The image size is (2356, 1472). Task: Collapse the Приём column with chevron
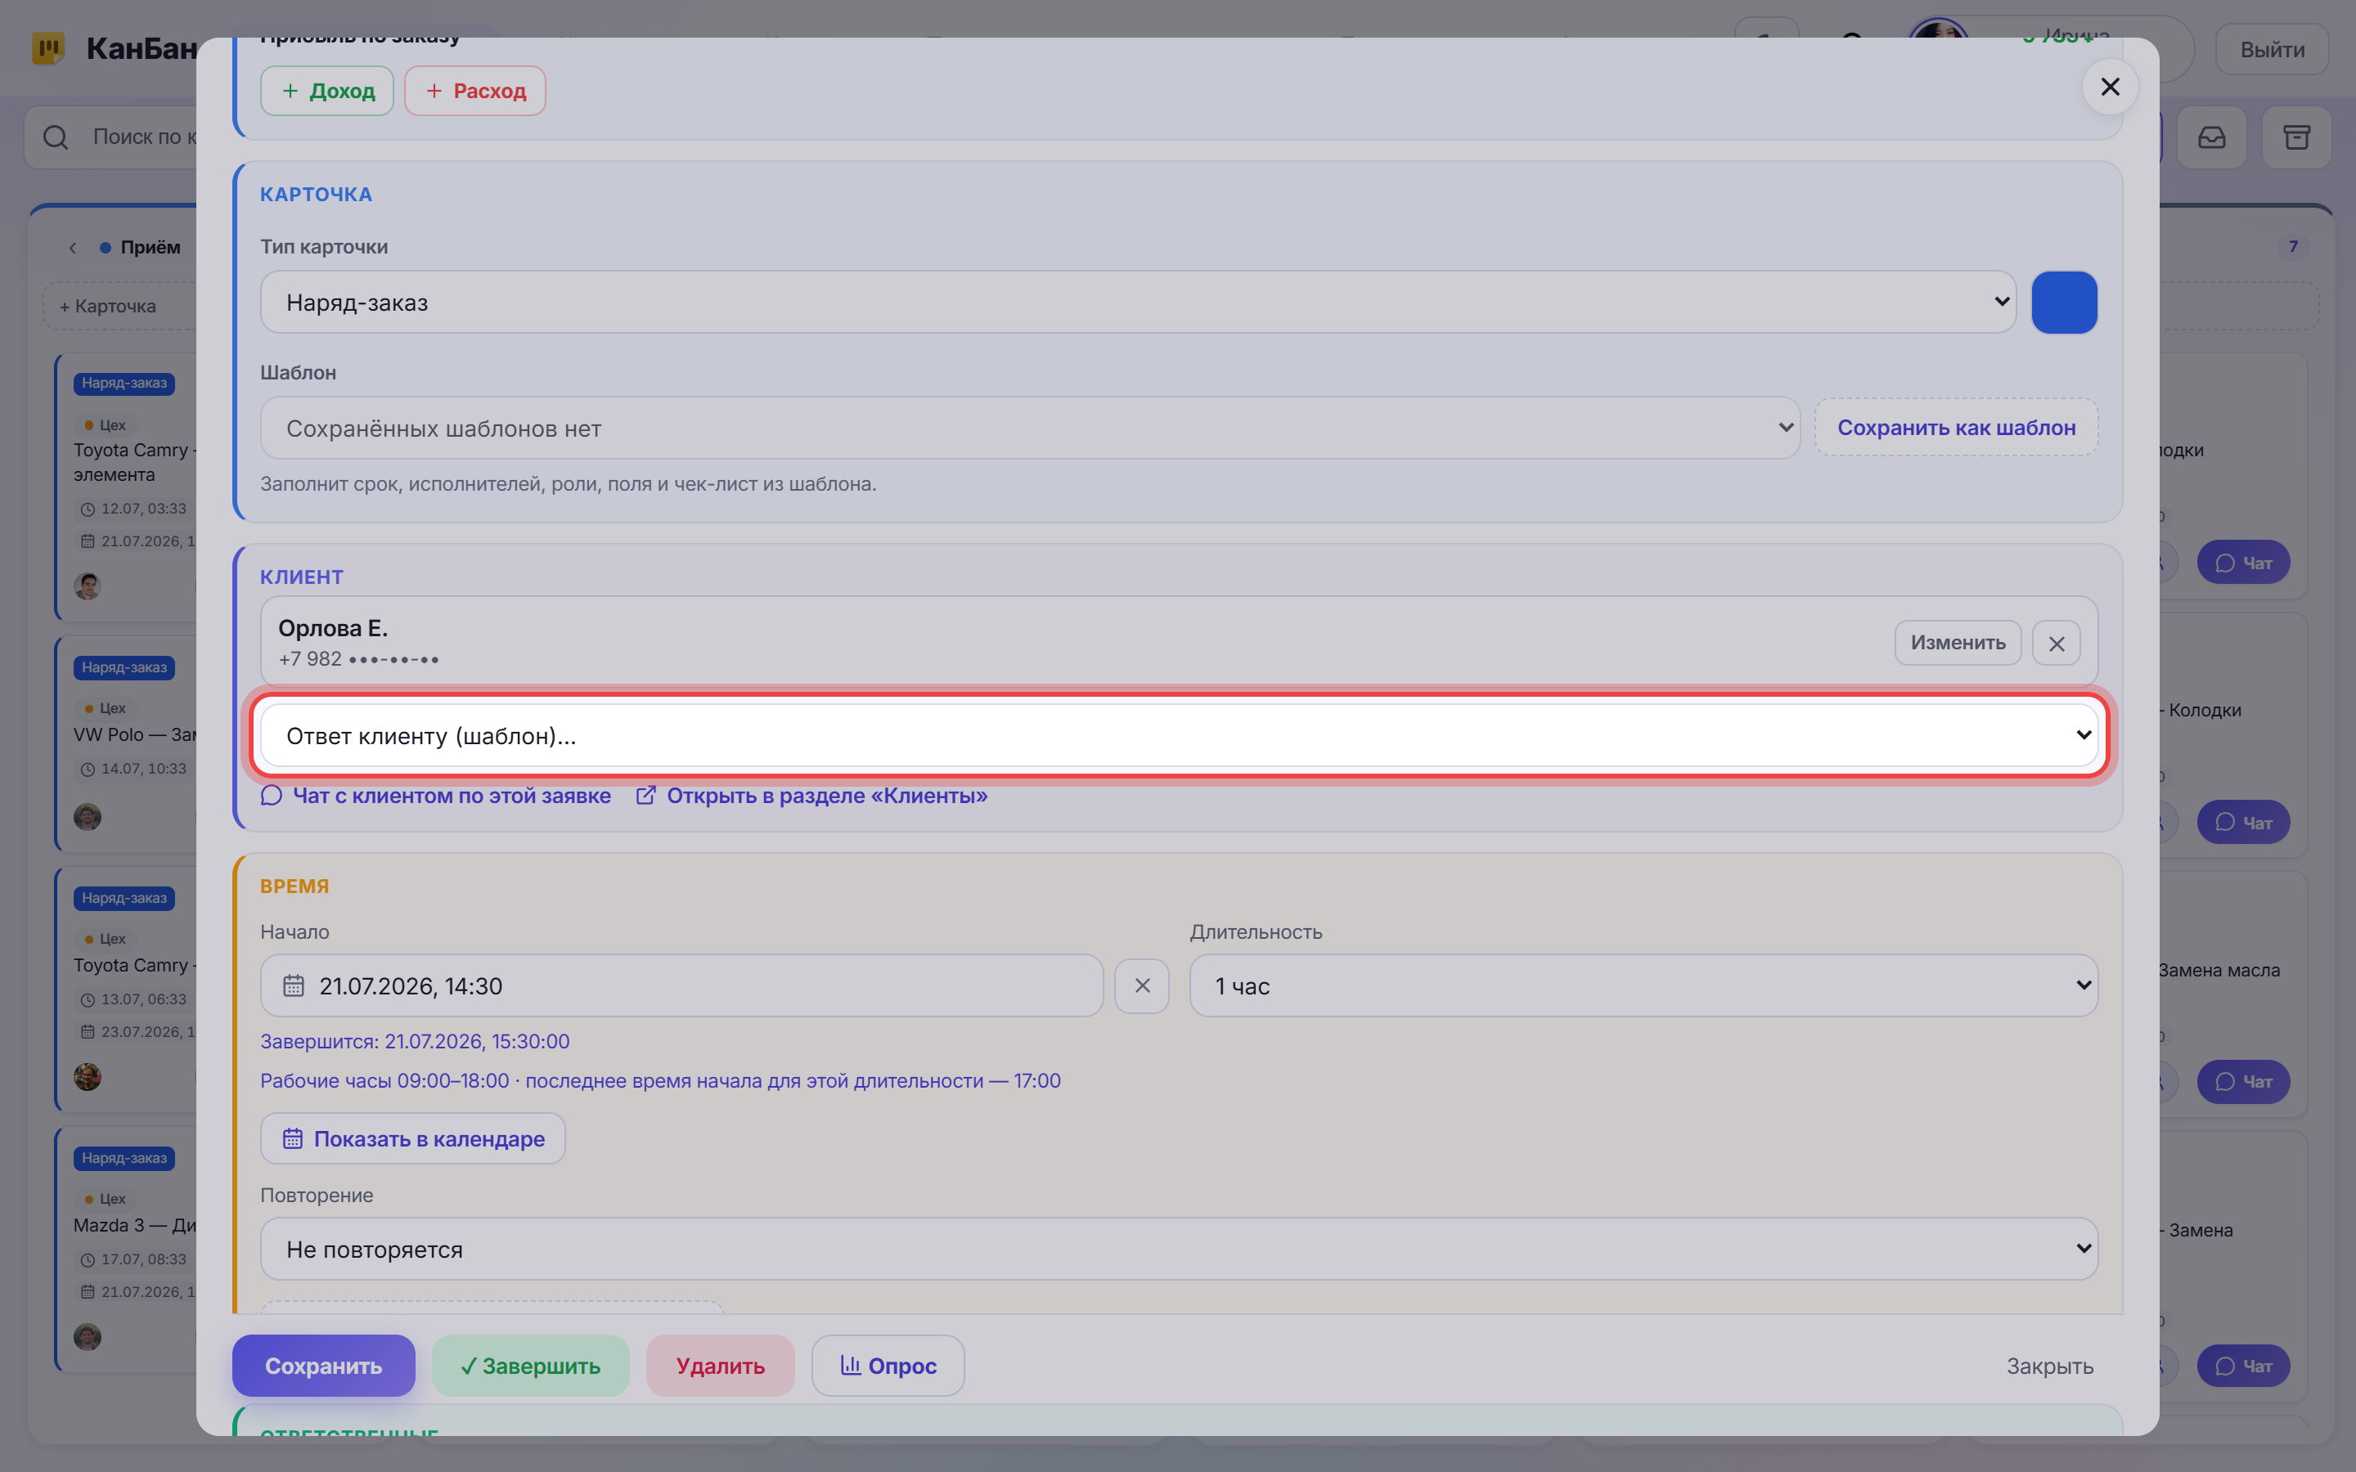click(72, 247)
